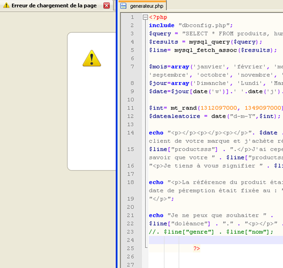The height and width of the screenshot is (268, 283).
Task: Click line number 20 in the gutter
Action: [130, 207]
